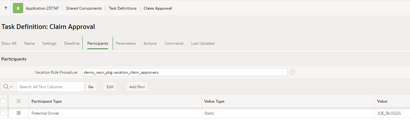The image size is (410, 122).
Task: Switch to the Parameters tab
Action: coord(126,43)
